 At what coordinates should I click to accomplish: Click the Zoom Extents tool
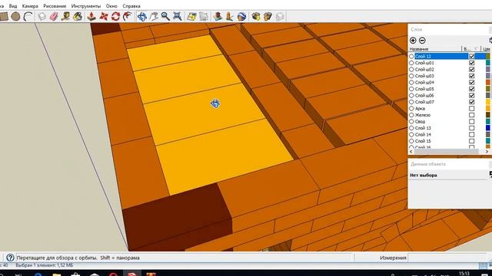178,16
